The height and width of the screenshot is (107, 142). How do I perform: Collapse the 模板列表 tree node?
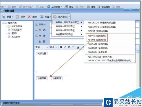[3, 23]
